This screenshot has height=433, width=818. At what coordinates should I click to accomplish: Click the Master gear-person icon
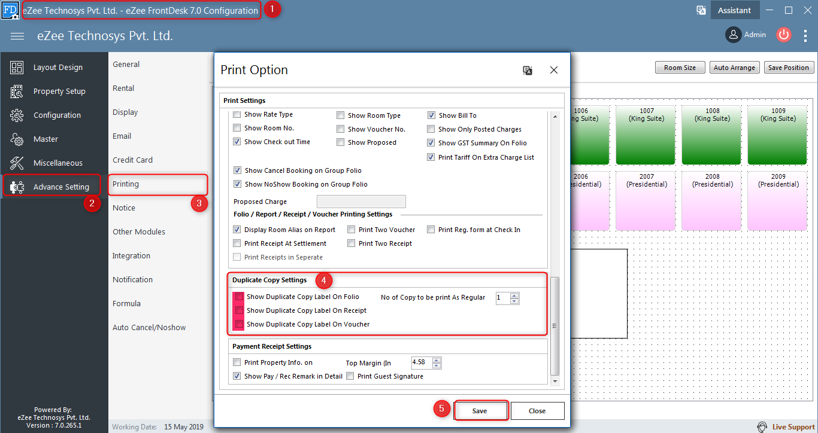coord(17,139)
